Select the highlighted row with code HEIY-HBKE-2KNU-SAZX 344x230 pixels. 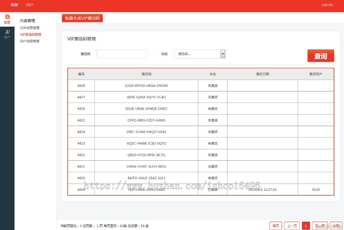tap(146, 189)
